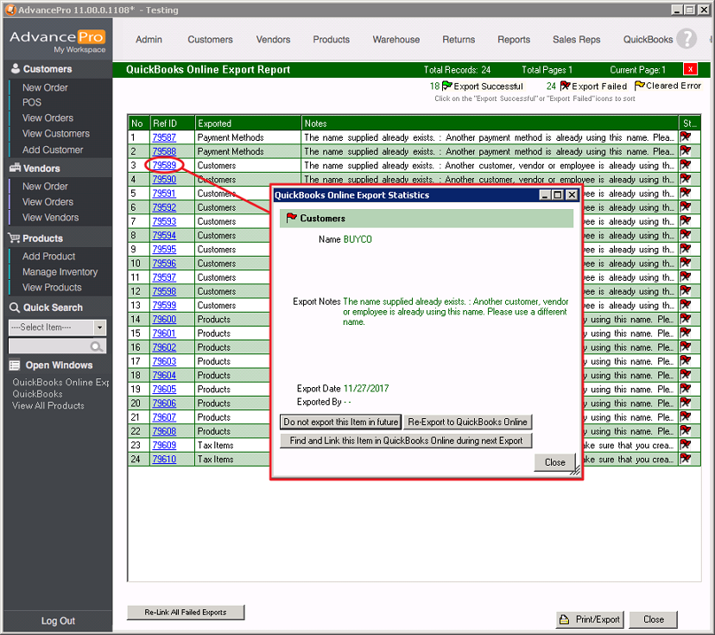Open View Vendors in the sidebar
The width and height of the screenshot is (715, 635).
click(51, 218)
